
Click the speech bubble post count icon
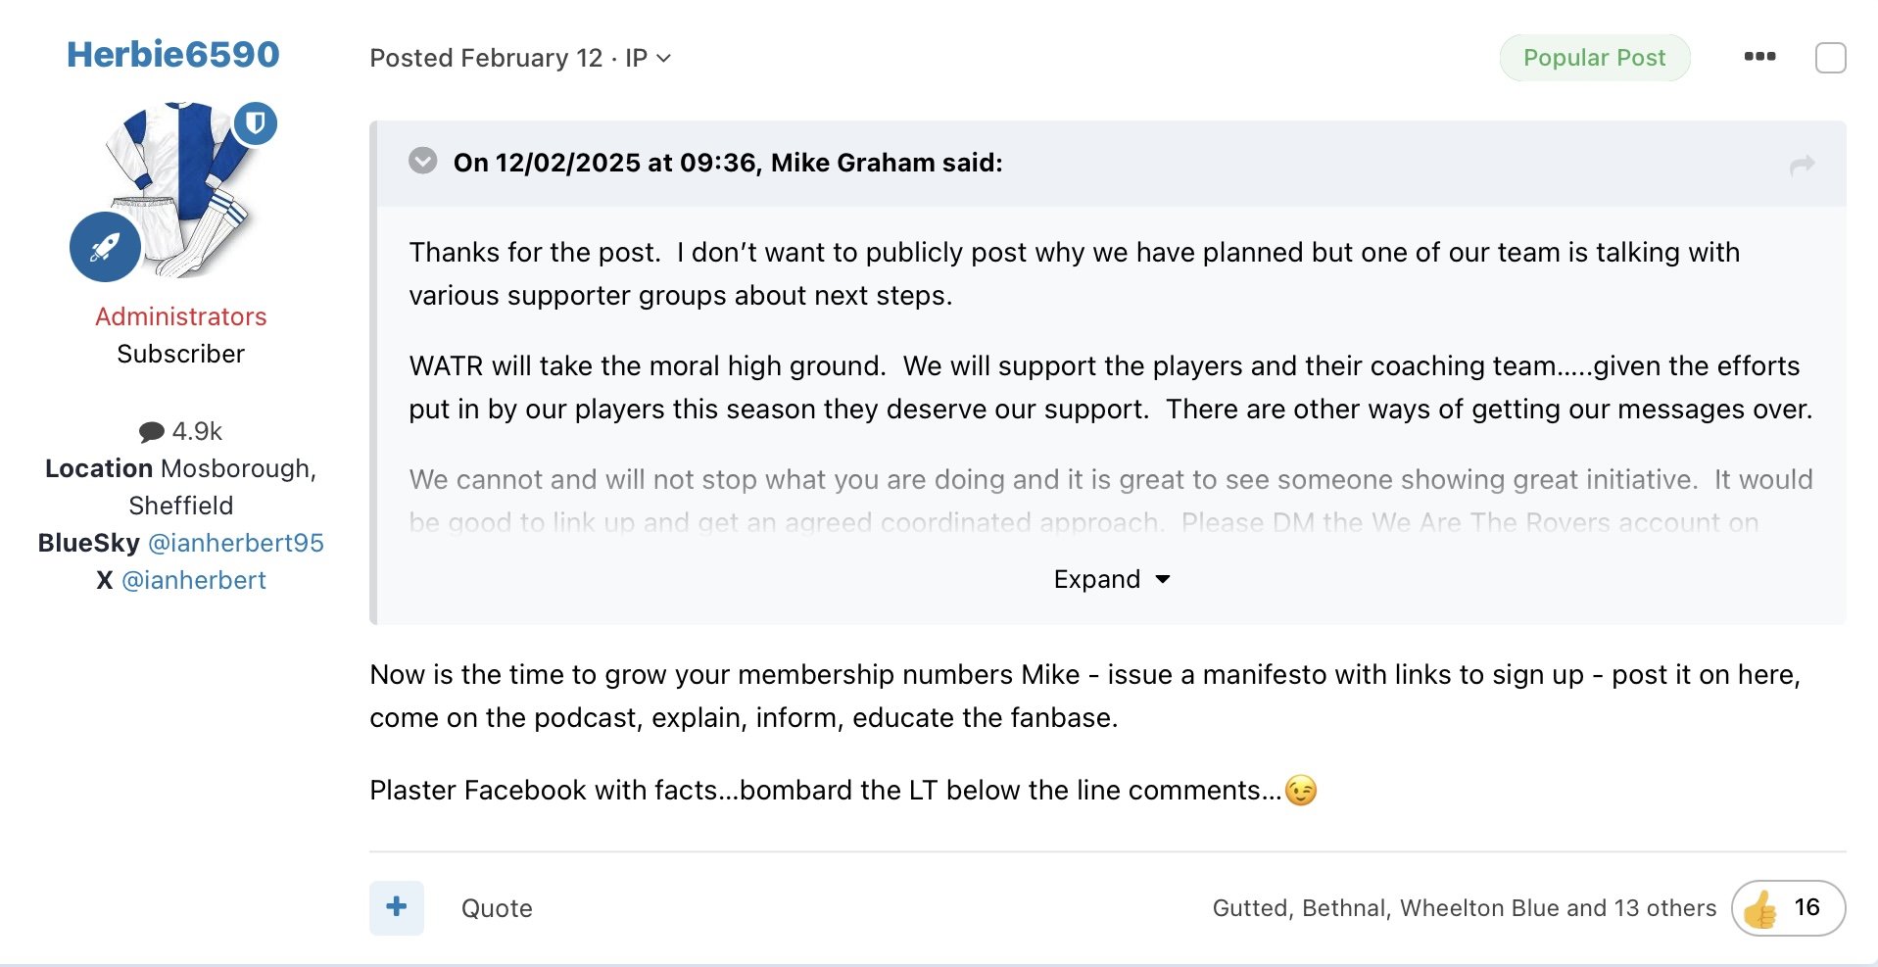(x=151, y=432)
